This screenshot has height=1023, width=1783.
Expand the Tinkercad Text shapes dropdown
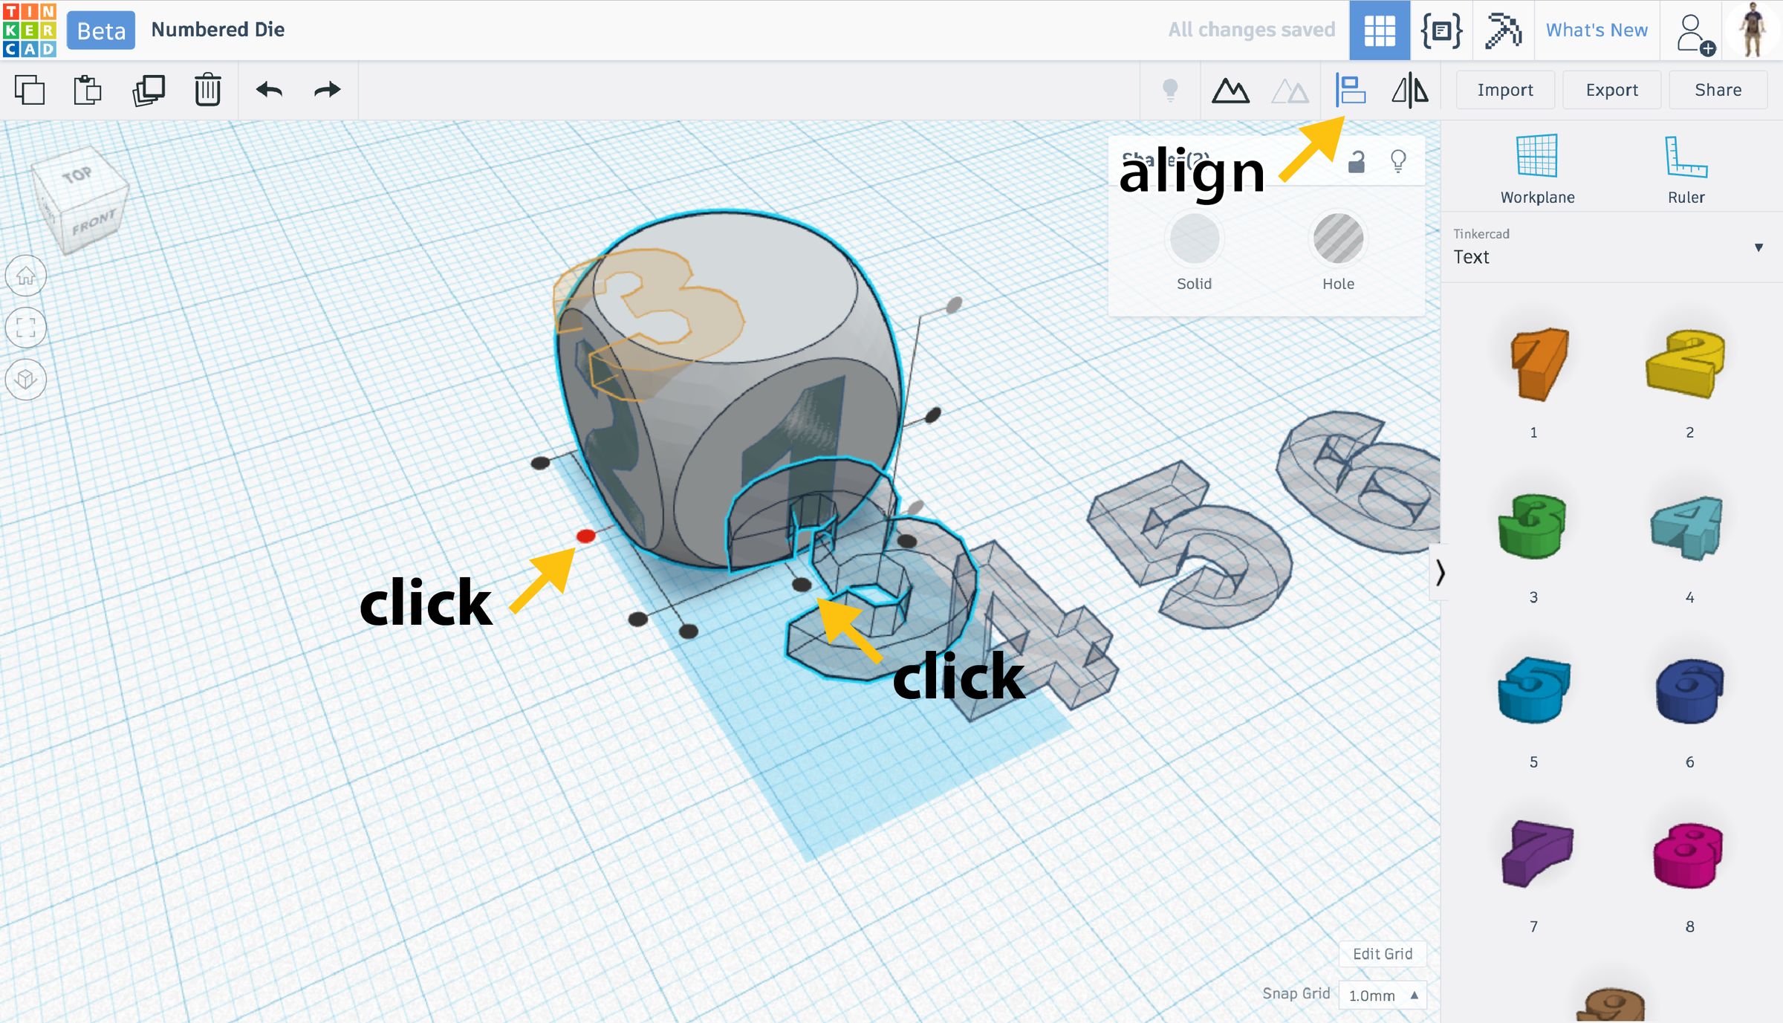pyautogui.click(x=1758, y=247)
